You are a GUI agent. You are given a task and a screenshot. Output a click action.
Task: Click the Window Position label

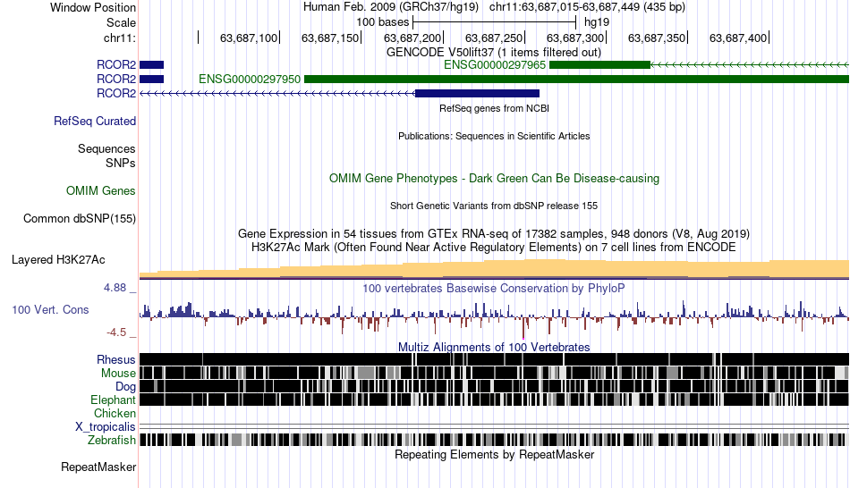click(93, 7)
